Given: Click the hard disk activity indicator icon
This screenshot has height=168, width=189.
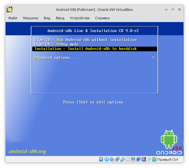Looking at the screenshot, I should pyautogui.click(x=101, y=159).
